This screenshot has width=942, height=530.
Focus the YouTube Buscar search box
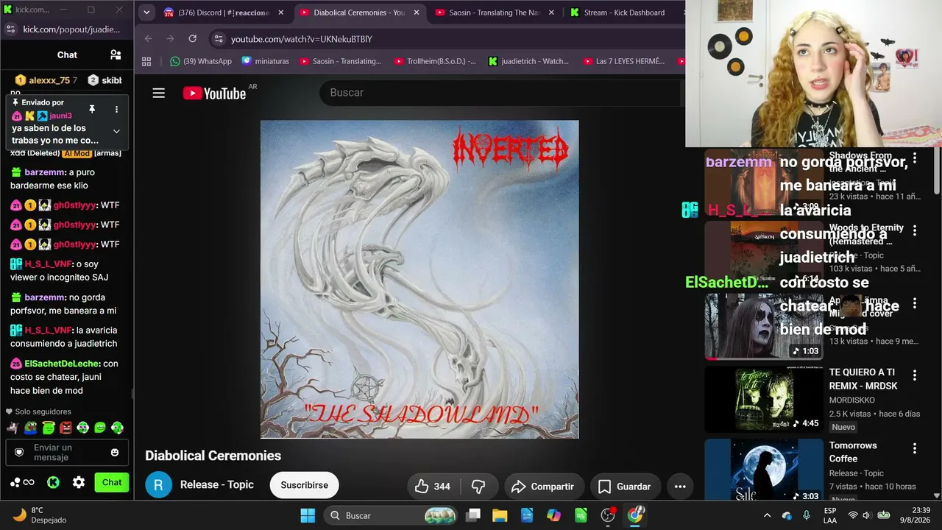500,93
